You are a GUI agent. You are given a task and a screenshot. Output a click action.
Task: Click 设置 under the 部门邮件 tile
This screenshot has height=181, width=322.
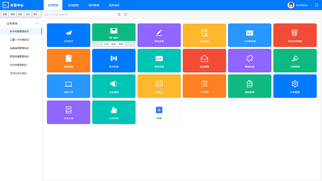[106, 44]
